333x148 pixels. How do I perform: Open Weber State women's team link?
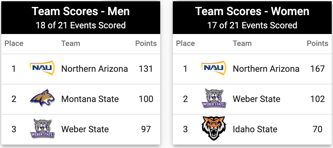[x=257, y=99]
